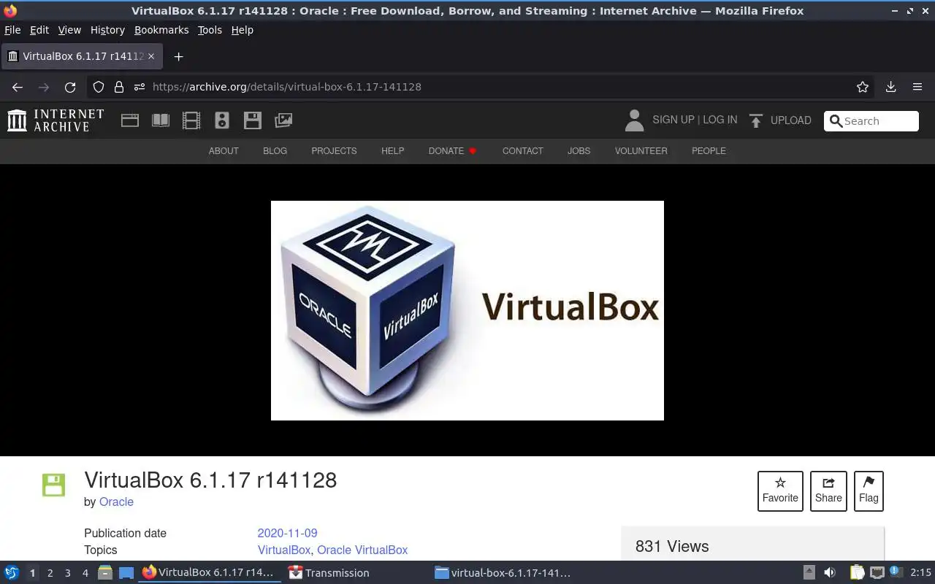Open the taskbar file manager icon
Image resolution: width=935 pixels, height=584 pixels.
click(x=105, y=573)
